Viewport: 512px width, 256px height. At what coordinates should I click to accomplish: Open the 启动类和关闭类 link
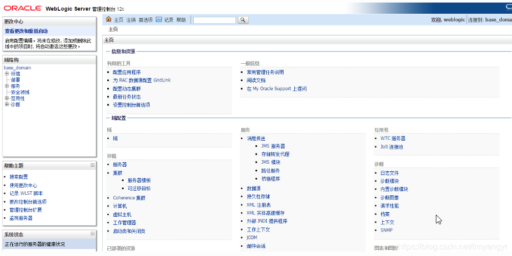(x=129, y=231)
